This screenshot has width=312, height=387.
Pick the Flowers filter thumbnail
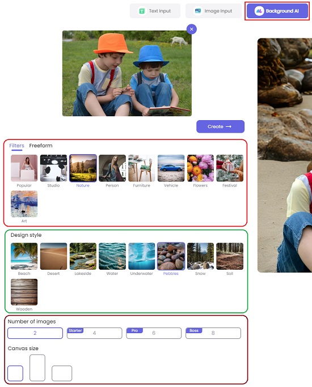tap(200, 168)
